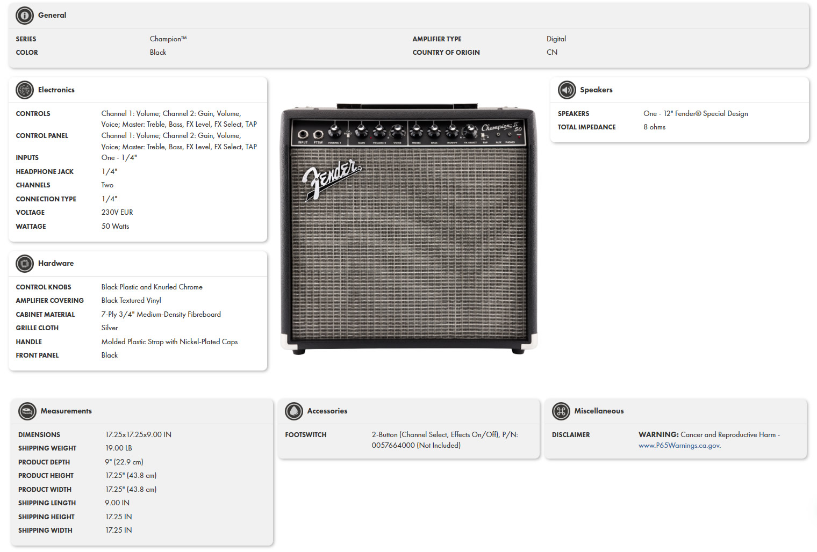Click the dimensions value 17.25x17.25x9.00 IN
Viewport: 817px width, 552px height.
(138, 434)
